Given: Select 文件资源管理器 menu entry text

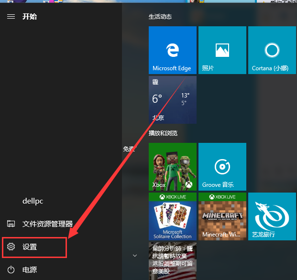Looking at the screenshot, I should click(x=47, y=224).
